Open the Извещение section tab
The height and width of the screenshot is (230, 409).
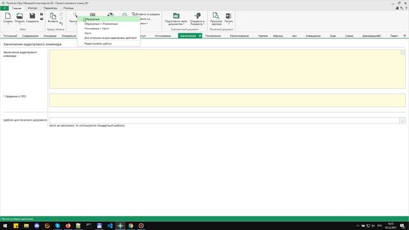(313, 36)
